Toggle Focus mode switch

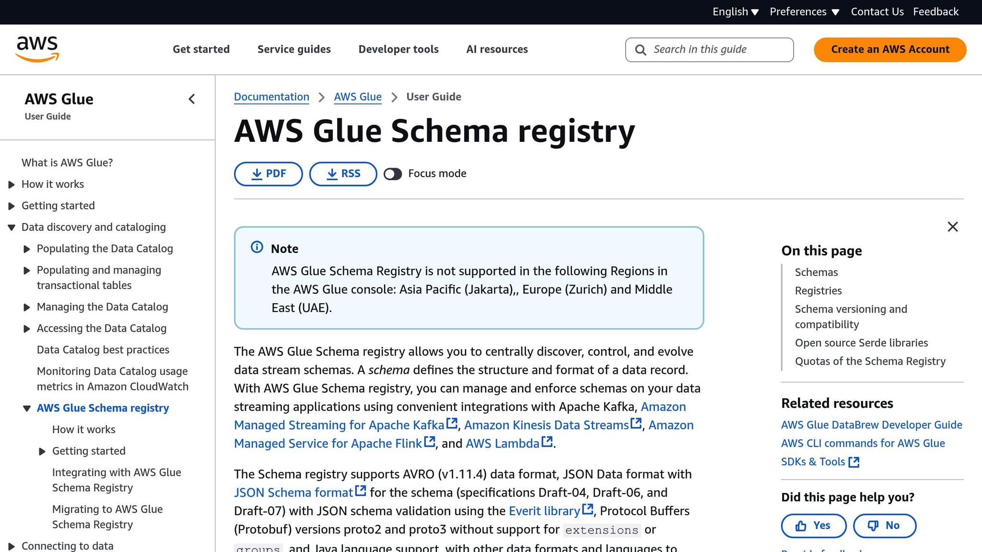click(x=393, y=174)
